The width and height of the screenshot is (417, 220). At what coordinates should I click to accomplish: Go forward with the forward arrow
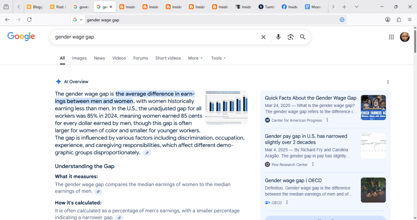click(x=18, y=20)
